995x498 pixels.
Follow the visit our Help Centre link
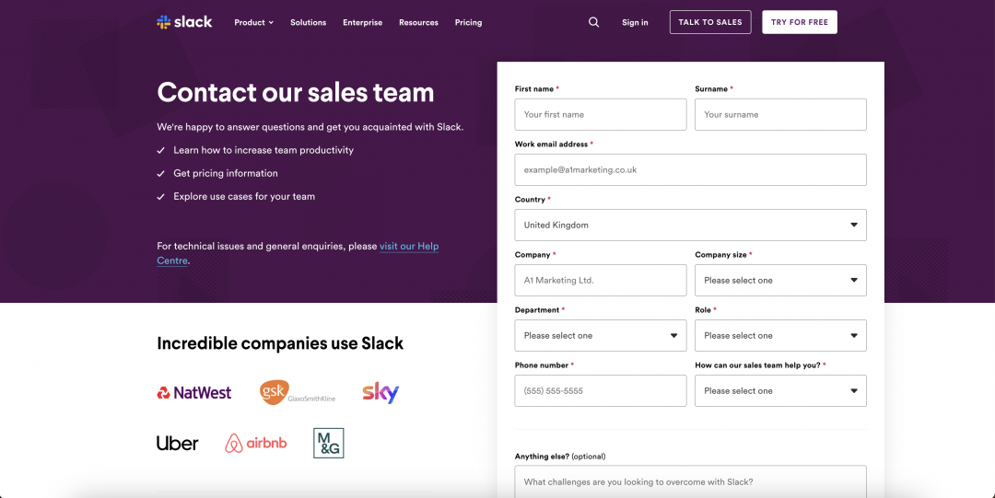pos(409,247)
